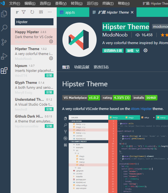This screenshot has height=193, width=168.
Task: Select Github Dark Hi... extension in list
Action: coord(34,121)
